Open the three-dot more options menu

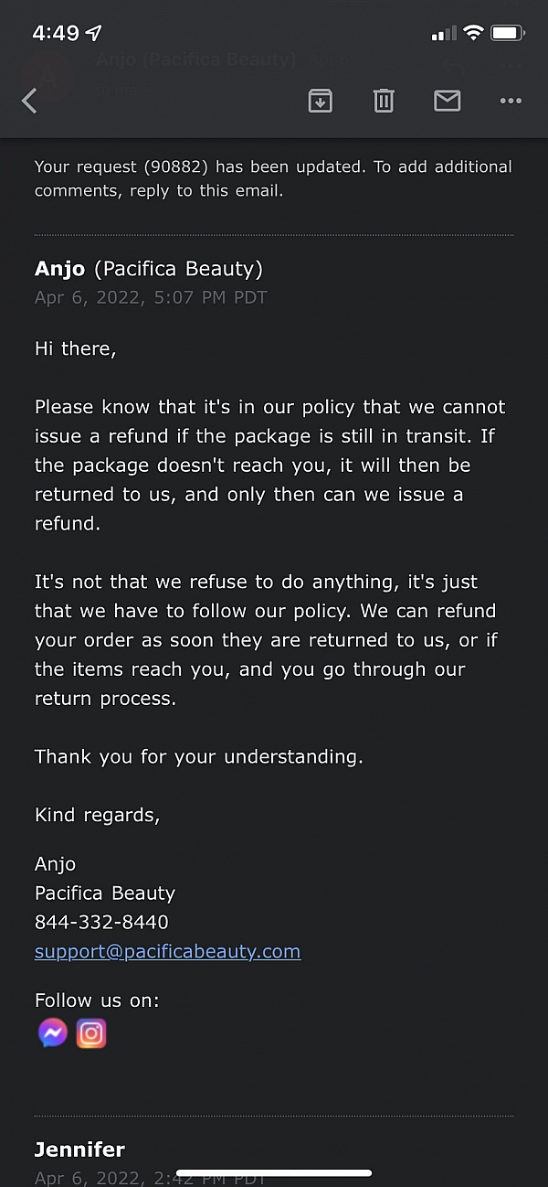[511, 101]
